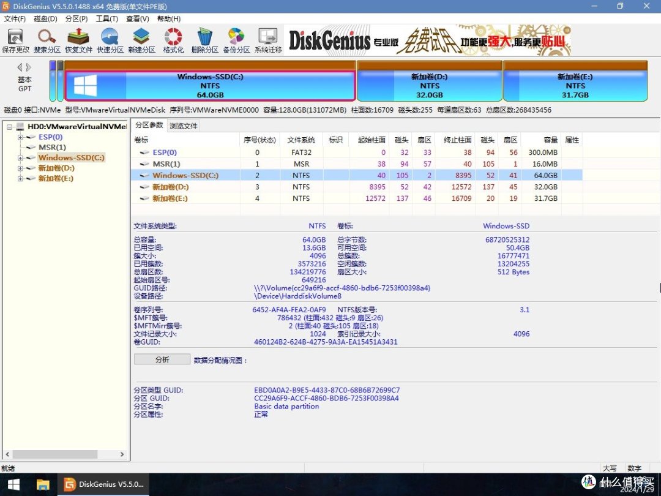The height and width of the screenshot is (496, 661).
Task: Open File Explorer from the taskbar
Action: pyautogui.click(x=43, y=484)
